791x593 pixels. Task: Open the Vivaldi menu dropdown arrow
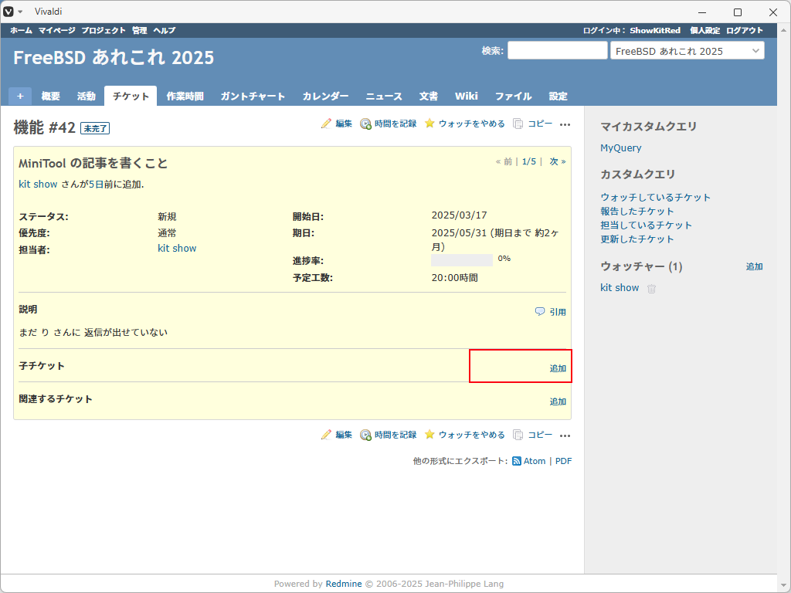(x=20, y=12)
